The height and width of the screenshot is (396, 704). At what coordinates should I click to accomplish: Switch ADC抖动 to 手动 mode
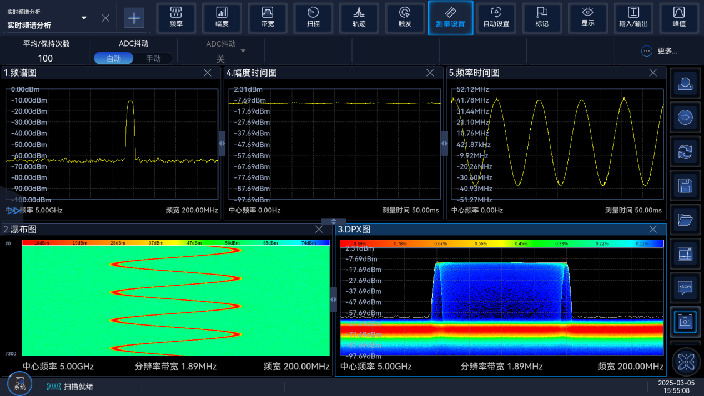pos(153,58)
